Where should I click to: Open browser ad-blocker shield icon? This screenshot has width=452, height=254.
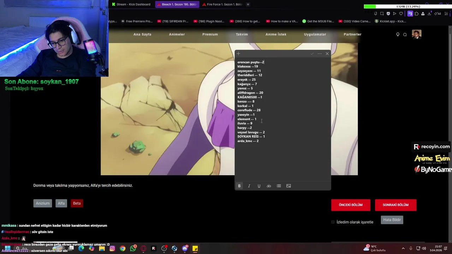(388, 13)
